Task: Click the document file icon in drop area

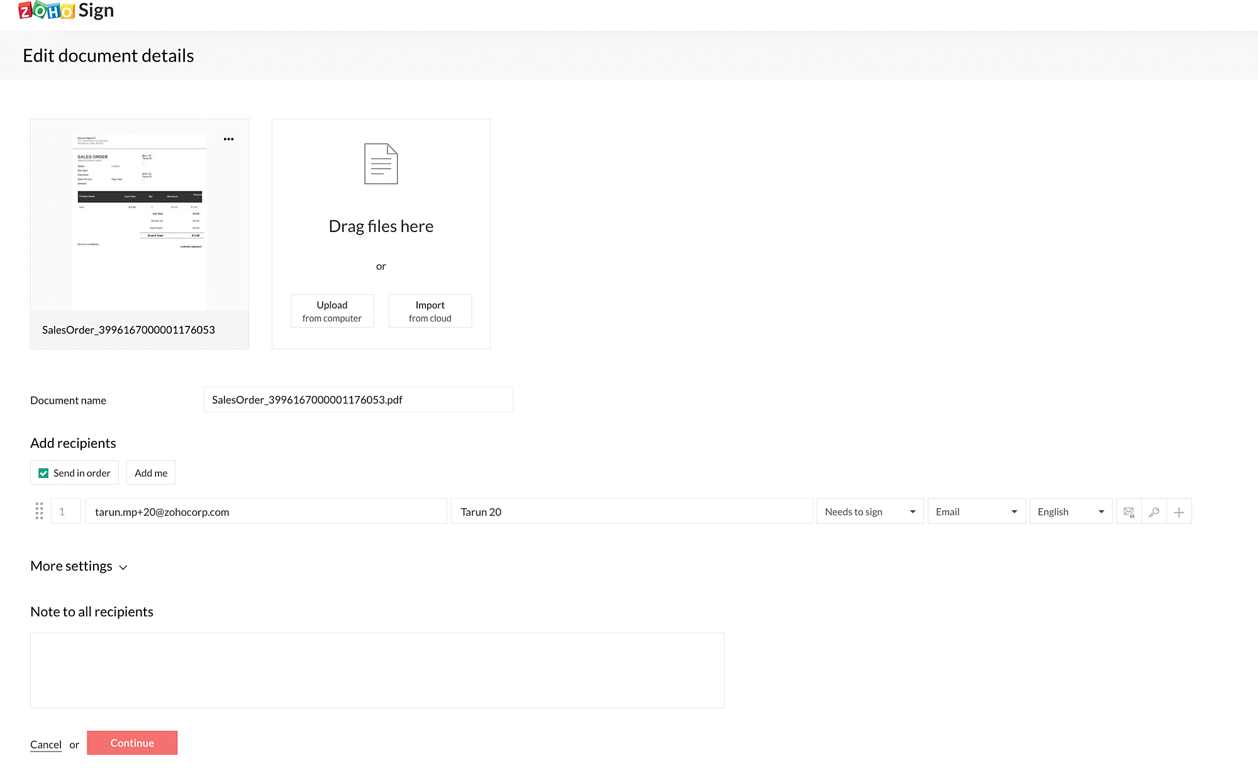Action: coord(381,164)
